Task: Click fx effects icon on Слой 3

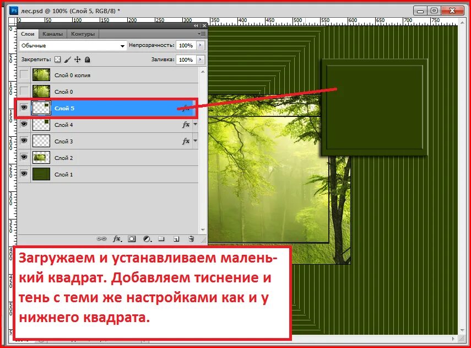Action: pos(186,141)
